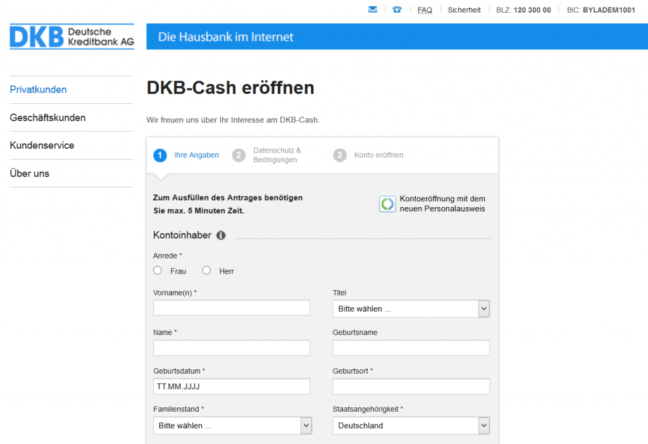648x444 pixels.
Task: Open Geschäftskunden in the sidebar menu
Action: tap(48, 118)
